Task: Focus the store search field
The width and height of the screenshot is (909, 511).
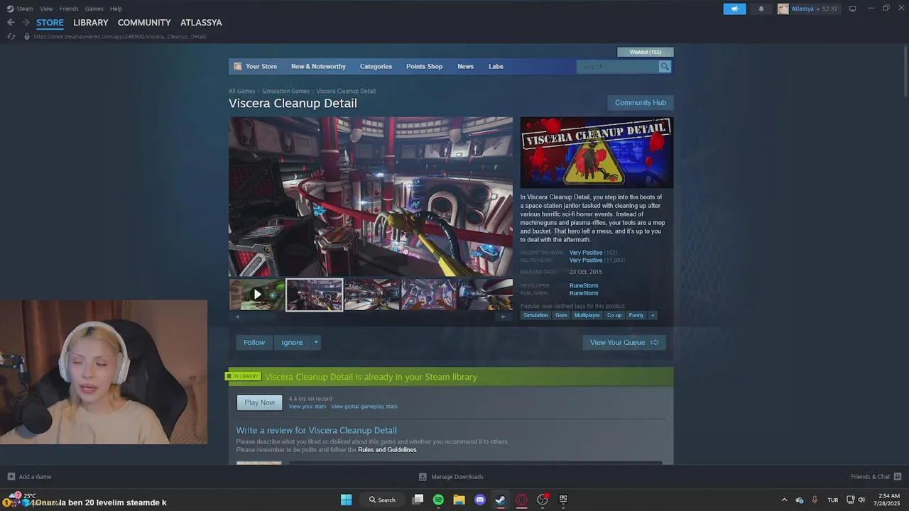Action: [x=618, y=67]
